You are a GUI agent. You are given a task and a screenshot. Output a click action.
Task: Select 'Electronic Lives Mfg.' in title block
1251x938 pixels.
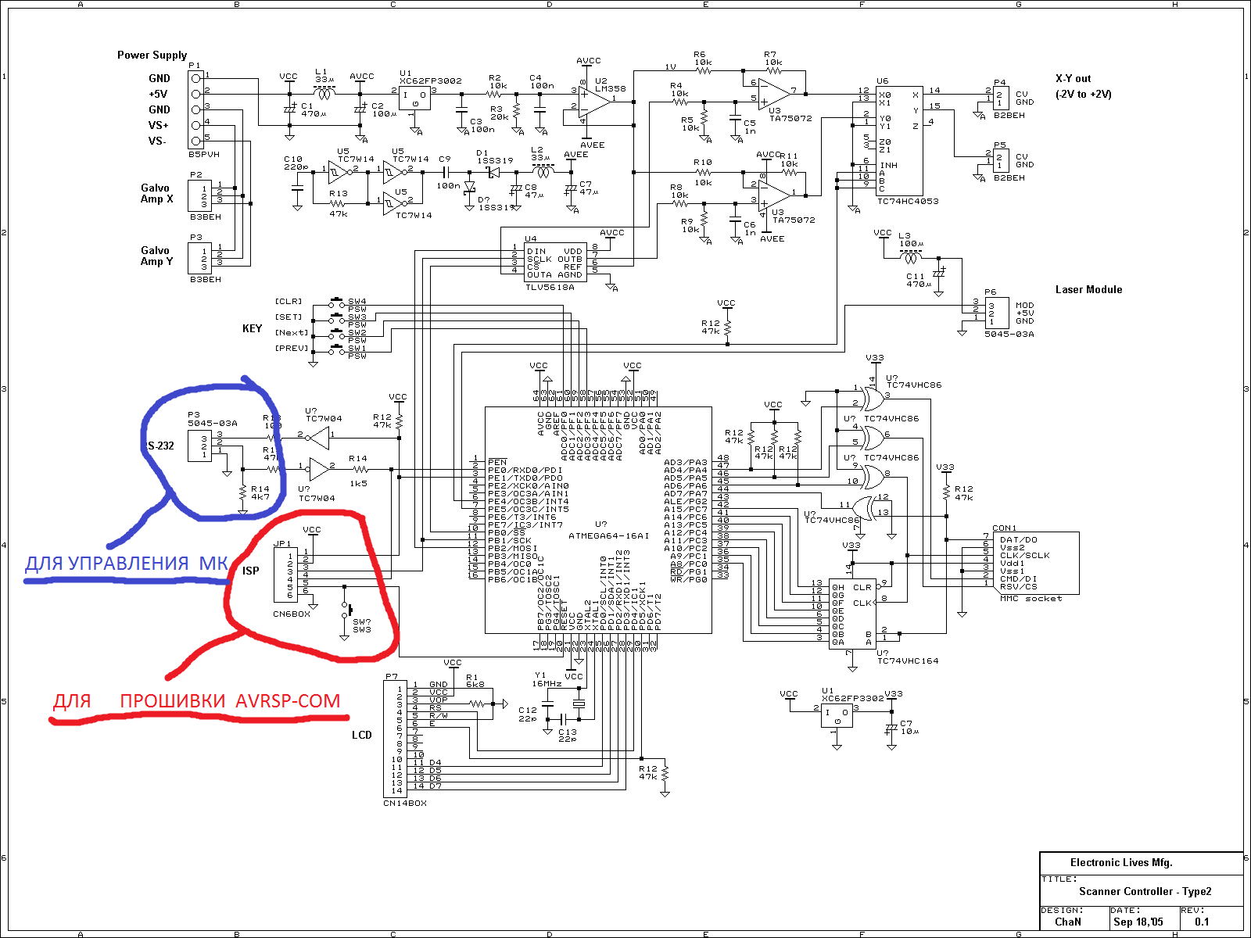tap(1121, 862)
